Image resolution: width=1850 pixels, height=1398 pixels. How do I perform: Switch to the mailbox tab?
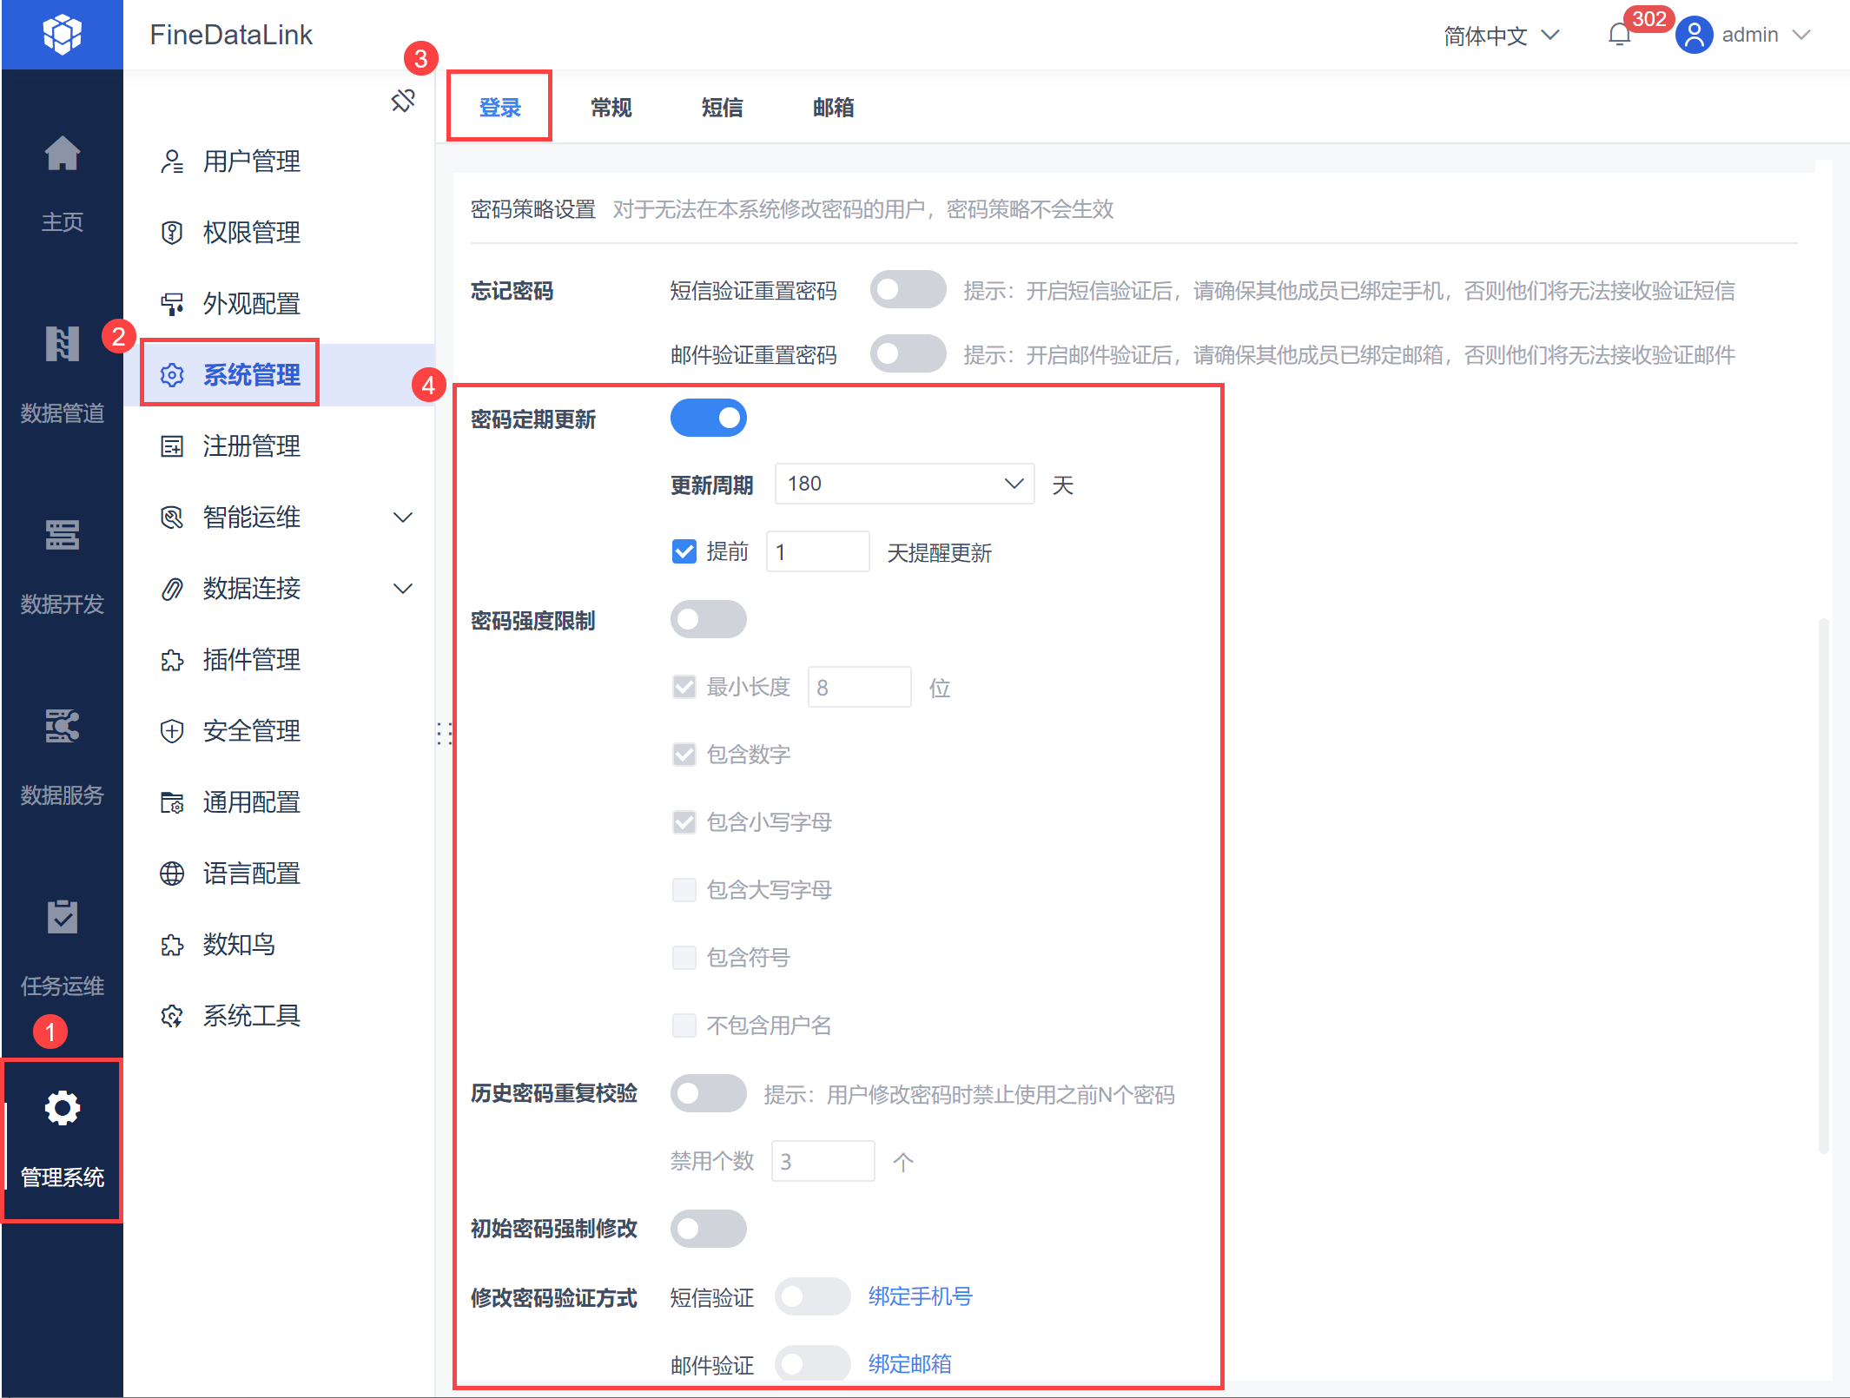(x=833, y=108)
